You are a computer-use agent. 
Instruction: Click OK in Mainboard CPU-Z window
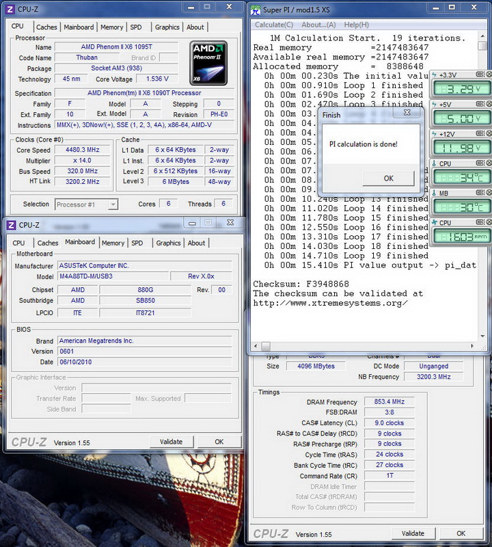click(x=219, y=442)
